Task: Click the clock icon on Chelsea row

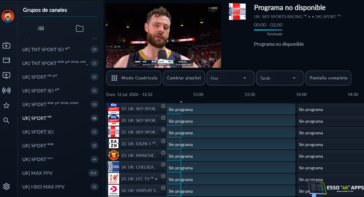Action: (163, 164)
